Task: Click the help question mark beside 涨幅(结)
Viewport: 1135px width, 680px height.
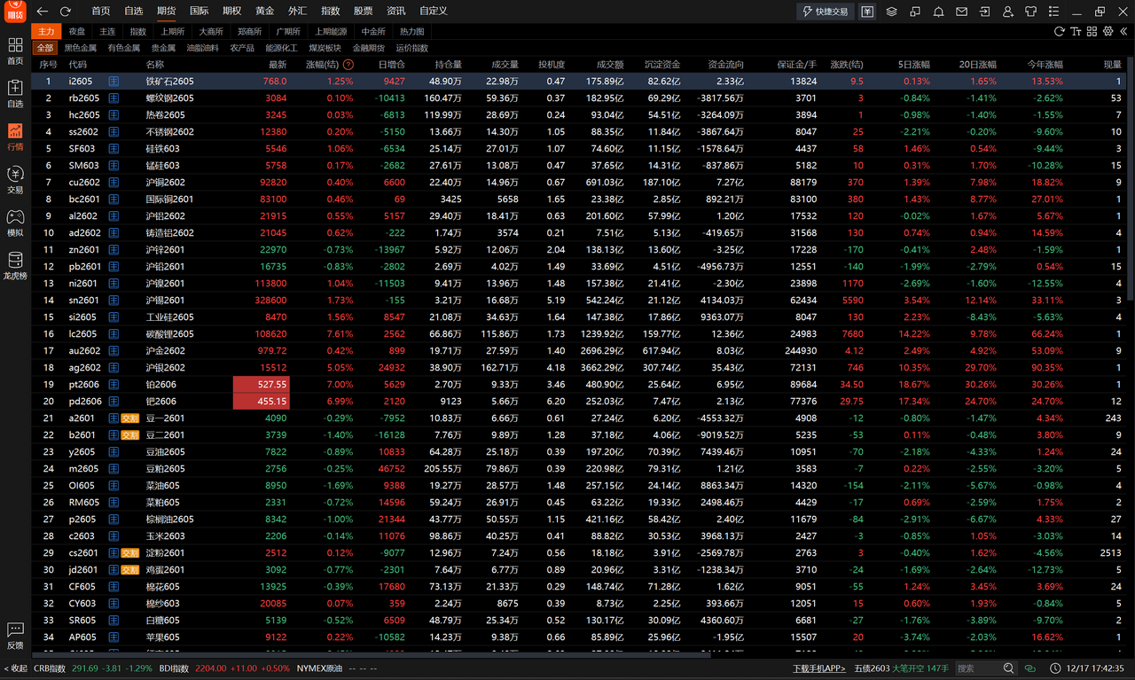Action: [x=348, y=65]
